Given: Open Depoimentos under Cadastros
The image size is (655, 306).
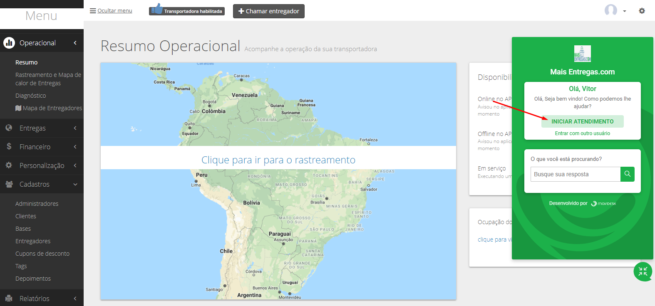Looking at the screenshot, I should click(x=33, y=279).
